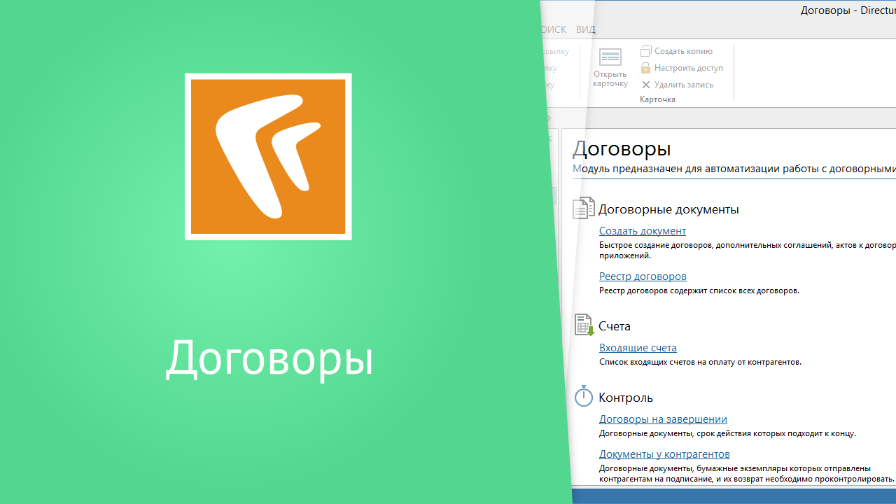This screenshot has width=896, height=504.
Task: Click the Настроить доступ lock icon
Action: pyautogui.click(x=646, y=68)
